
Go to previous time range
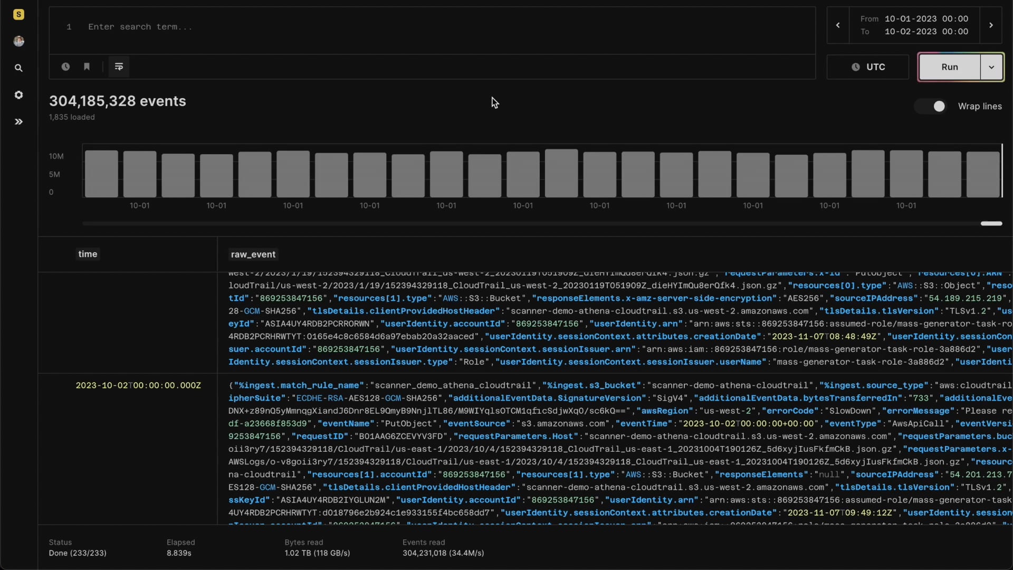click(x=838, y=25)
